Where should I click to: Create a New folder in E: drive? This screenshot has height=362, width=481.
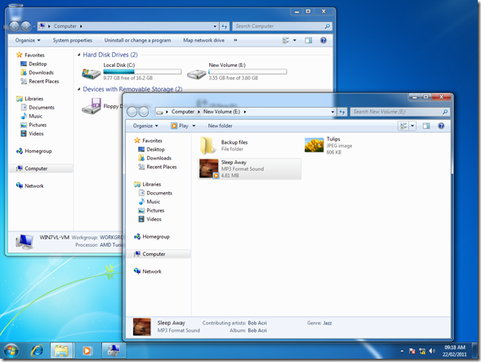(x=220, y=126)
